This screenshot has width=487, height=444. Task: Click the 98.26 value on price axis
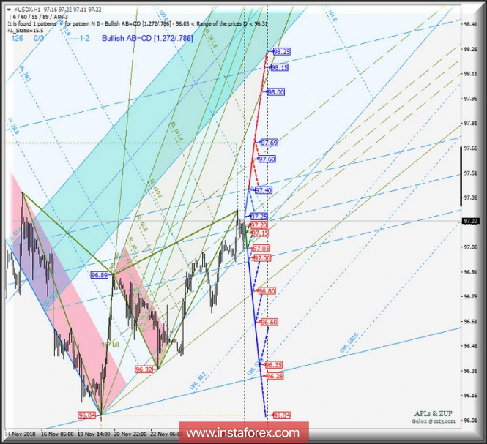coord(471,49)
